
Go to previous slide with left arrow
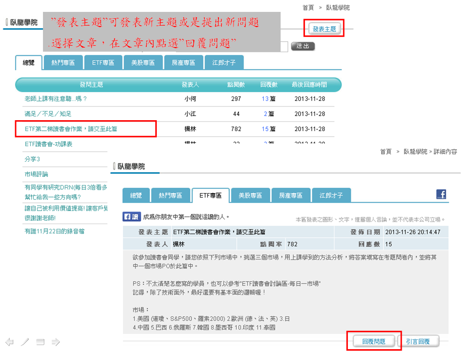click(9, 341)
